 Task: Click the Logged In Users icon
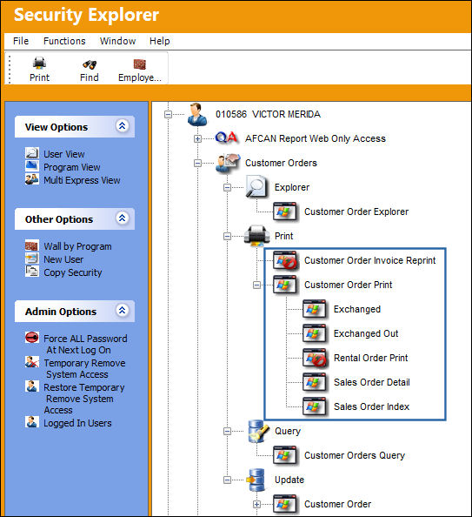[32, 422]
